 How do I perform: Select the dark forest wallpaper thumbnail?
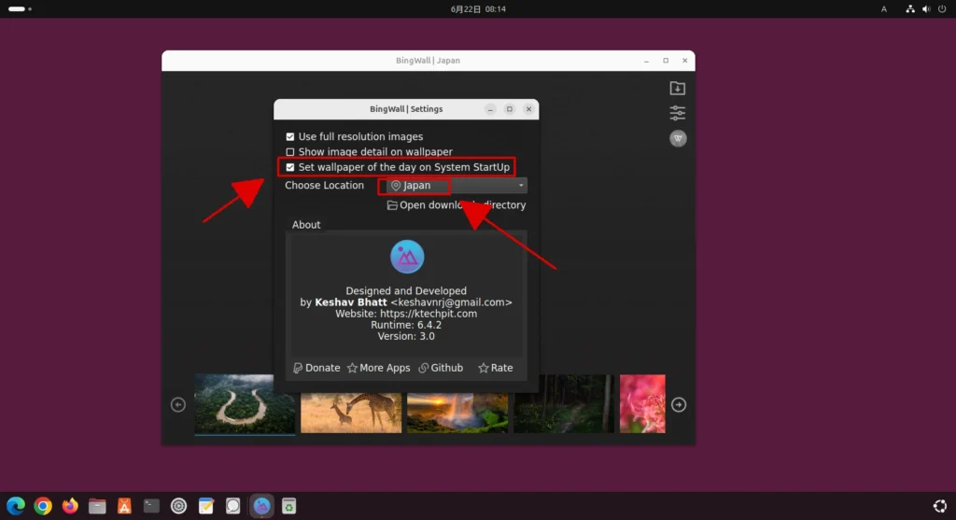[564, 404]
